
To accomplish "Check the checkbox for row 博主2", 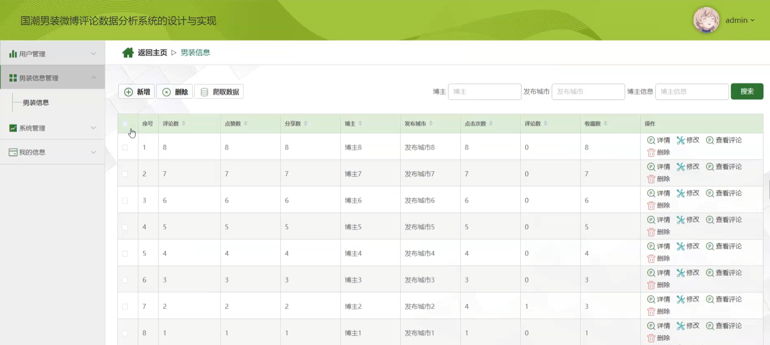I will 125,307.
